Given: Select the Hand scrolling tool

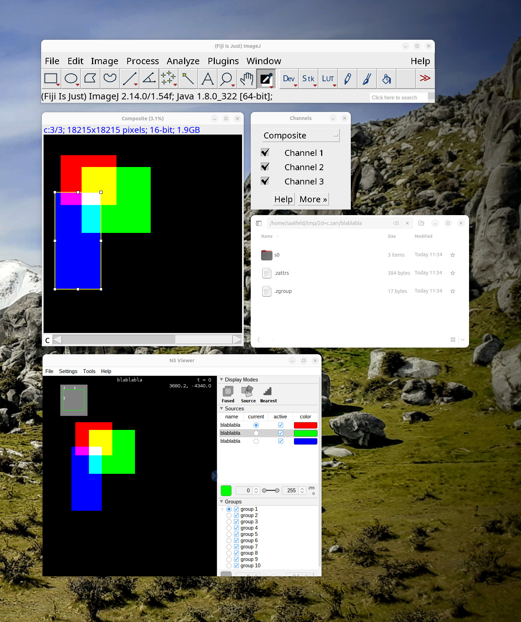Looking at the screenshot, I should (247, 78).
